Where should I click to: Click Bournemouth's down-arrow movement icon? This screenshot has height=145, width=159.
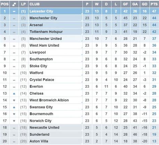tap(14, 114)
